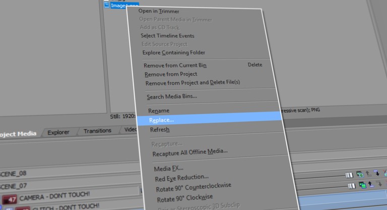Click the greyed Make Compositing Parent arrow on SCENE_08
This screenshot has width=387, height=210.
[x=368, y=174]
